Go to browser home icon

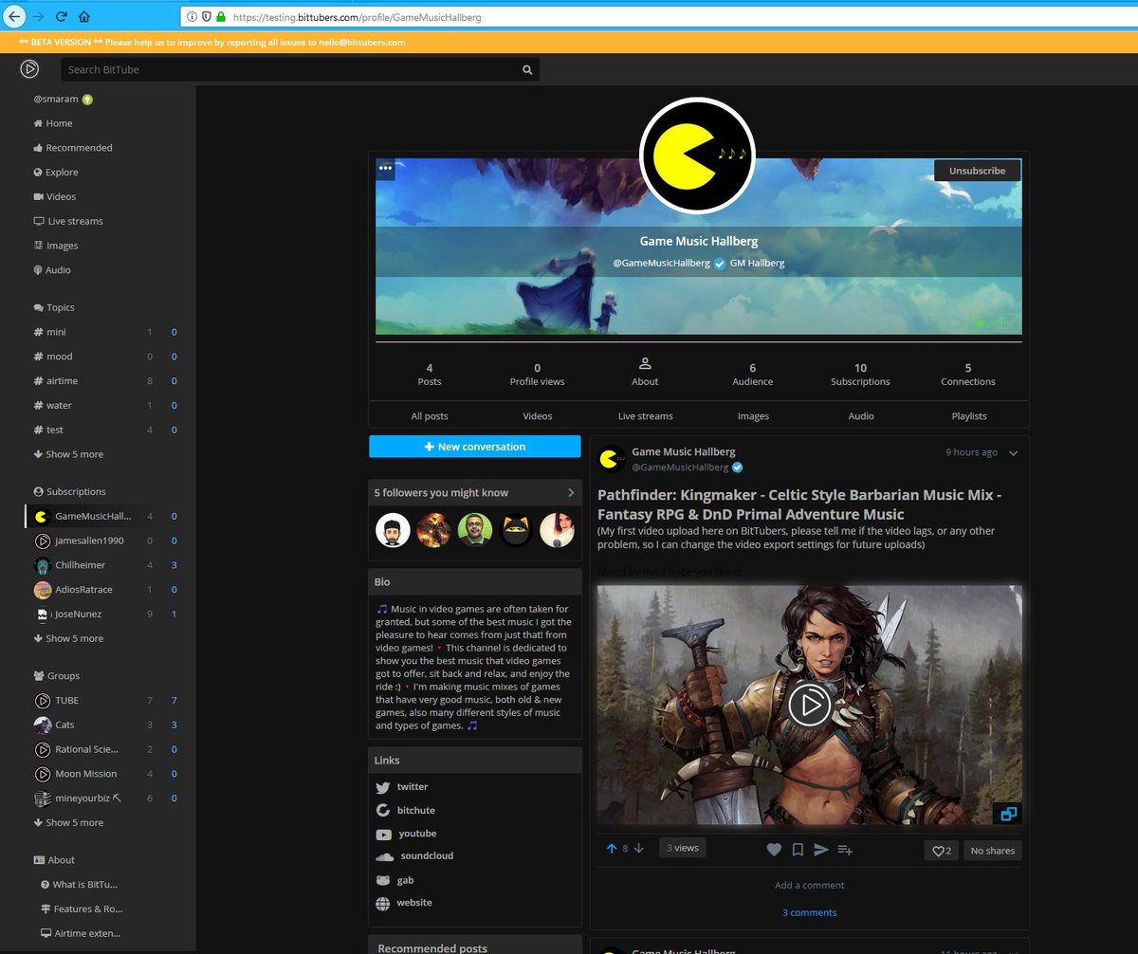coord(84,17)
